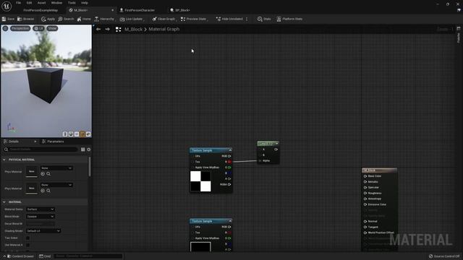463x260 pixels.
Task: Collapse the Material section
Action: click(4, 202)
